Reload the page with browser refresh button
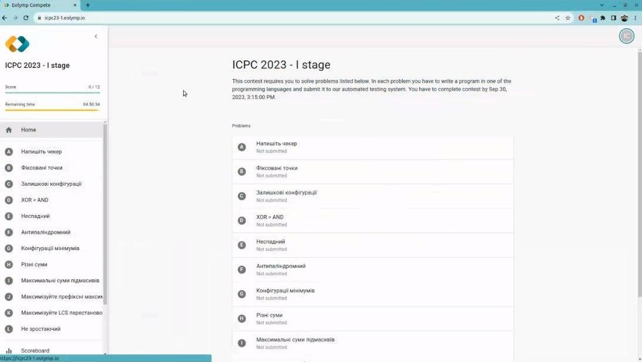 (26, 18)
